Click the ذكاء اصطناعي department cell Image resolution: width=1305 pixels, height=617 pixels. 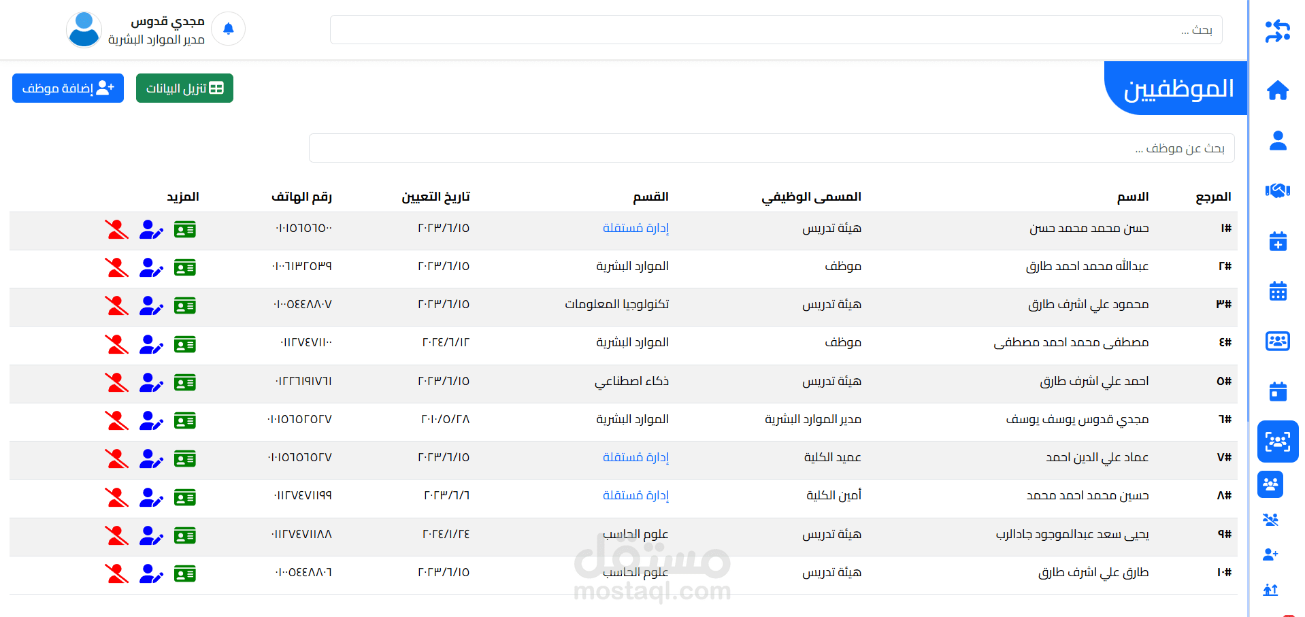pyautogui.click(x=631, y=382)
